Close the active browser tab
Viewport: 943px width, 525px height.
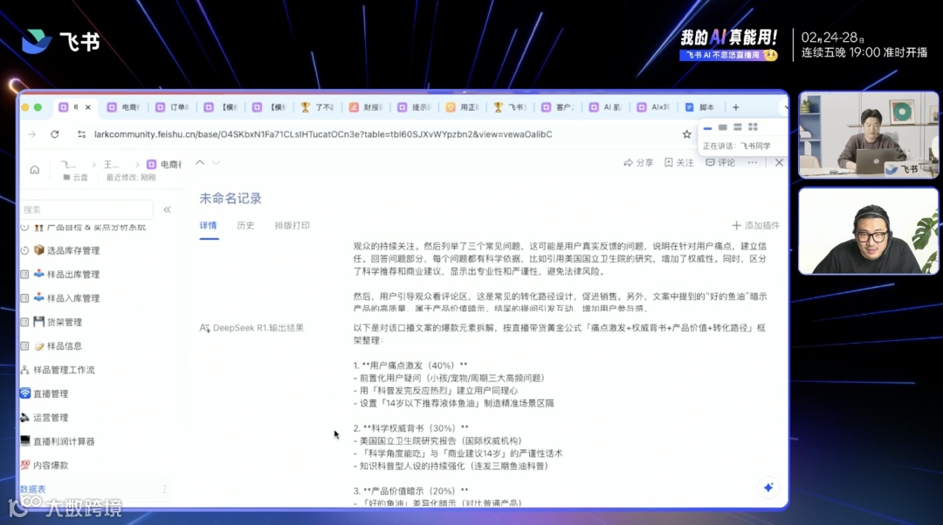(88, 107)
